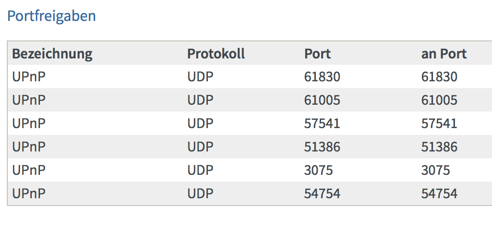Click Port value 57541
Screen dimensions: 492x225
[322, 123]
